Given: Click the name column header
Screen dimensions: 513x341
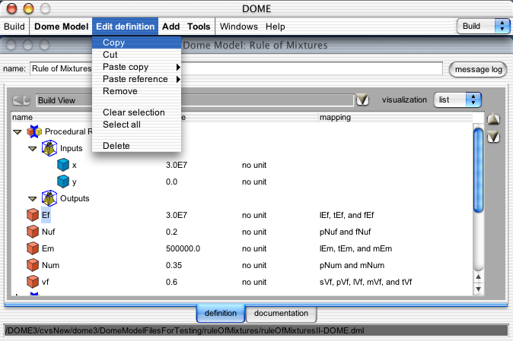Looking at the screenshot, I should (x=53, y=118).
